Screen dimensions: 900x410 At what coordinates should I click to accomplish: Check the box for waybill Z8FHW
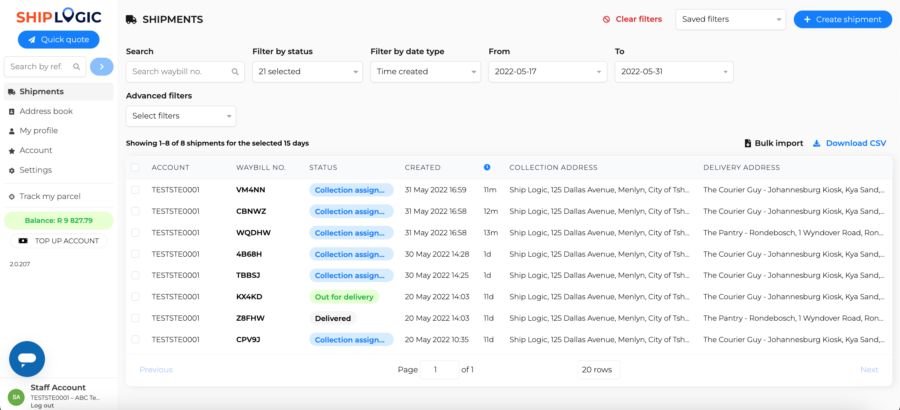pos(135,318)
